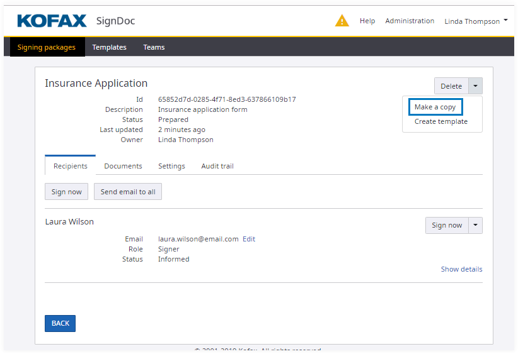Switch to the Recipients tab
This screenshot has height=354, width=518.
click(70, 166)
